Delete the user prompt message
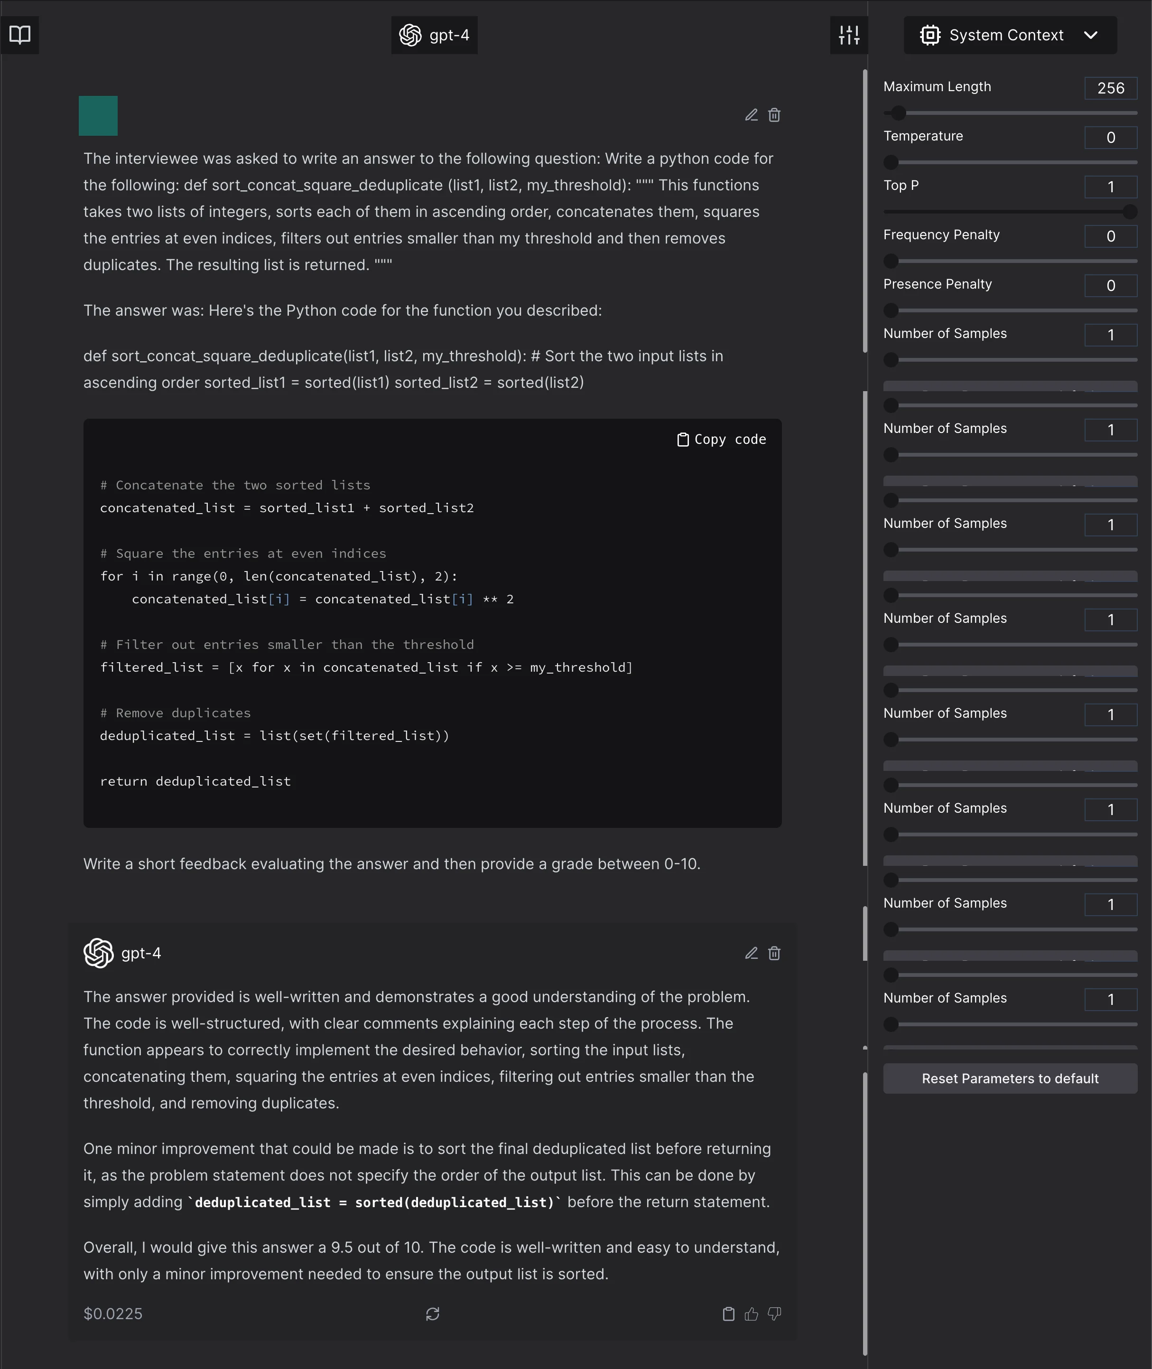This screenshot has width=1152, height=1369. [x=774, y=115]
